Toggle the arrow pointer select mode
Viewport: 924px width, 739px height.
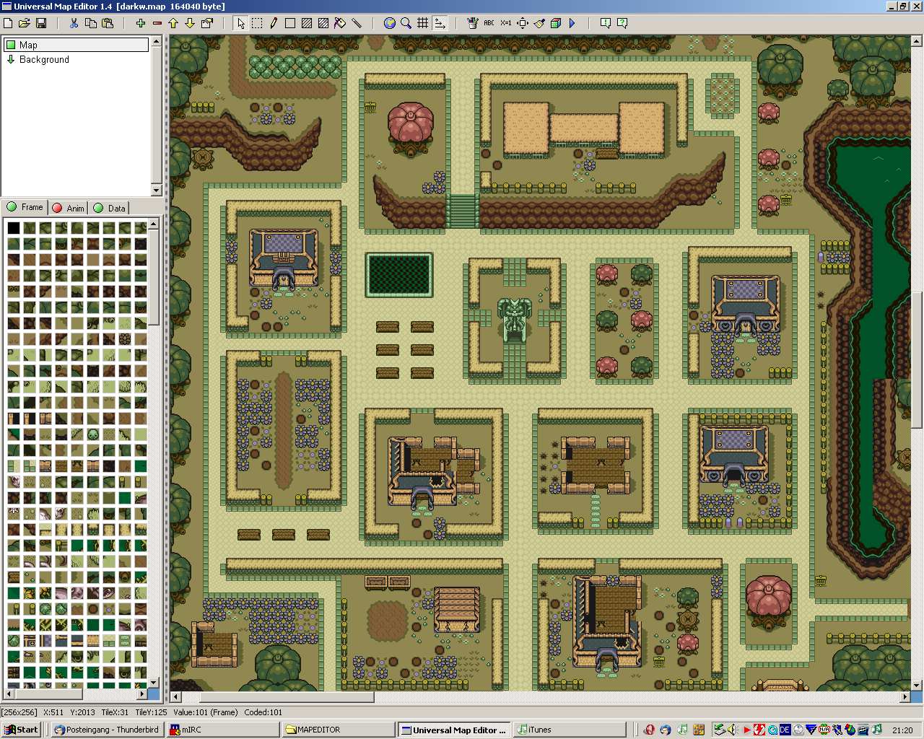click(x=240, y=23)
